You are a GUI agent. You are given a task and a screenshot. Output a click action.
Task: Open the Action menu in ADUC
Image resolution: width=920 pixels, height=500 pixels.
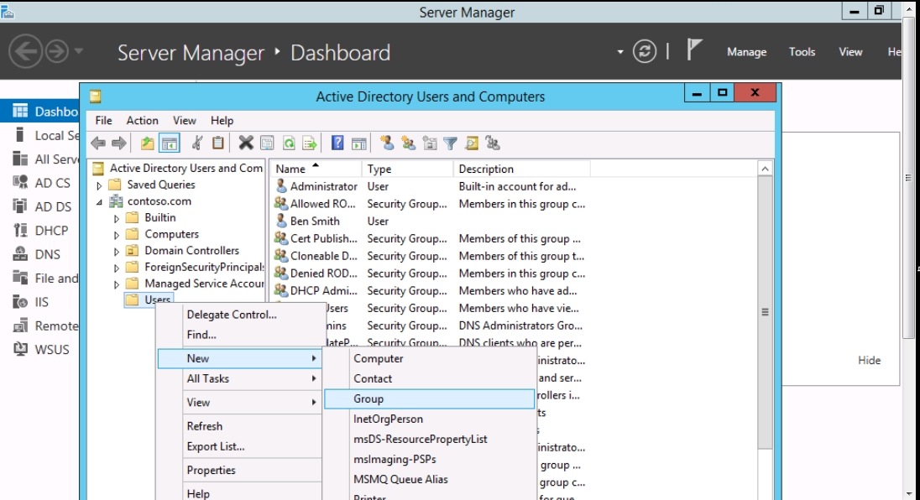coord(143,120)
